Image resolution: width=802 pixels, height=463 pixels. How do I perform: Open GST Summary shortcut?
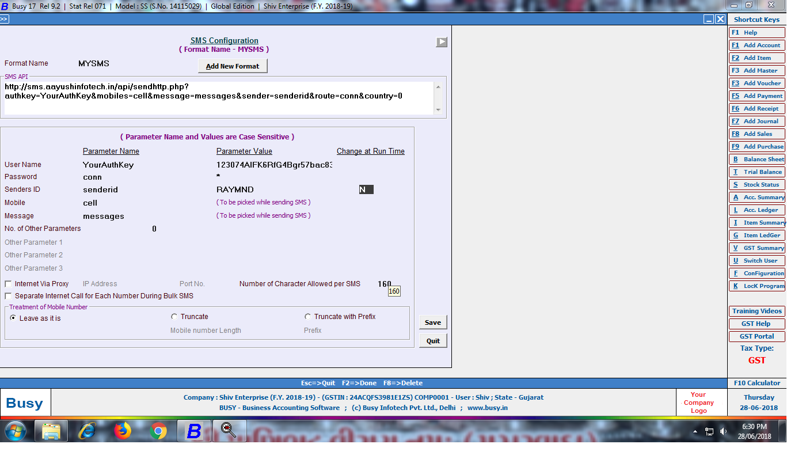[x=757, y=248]
